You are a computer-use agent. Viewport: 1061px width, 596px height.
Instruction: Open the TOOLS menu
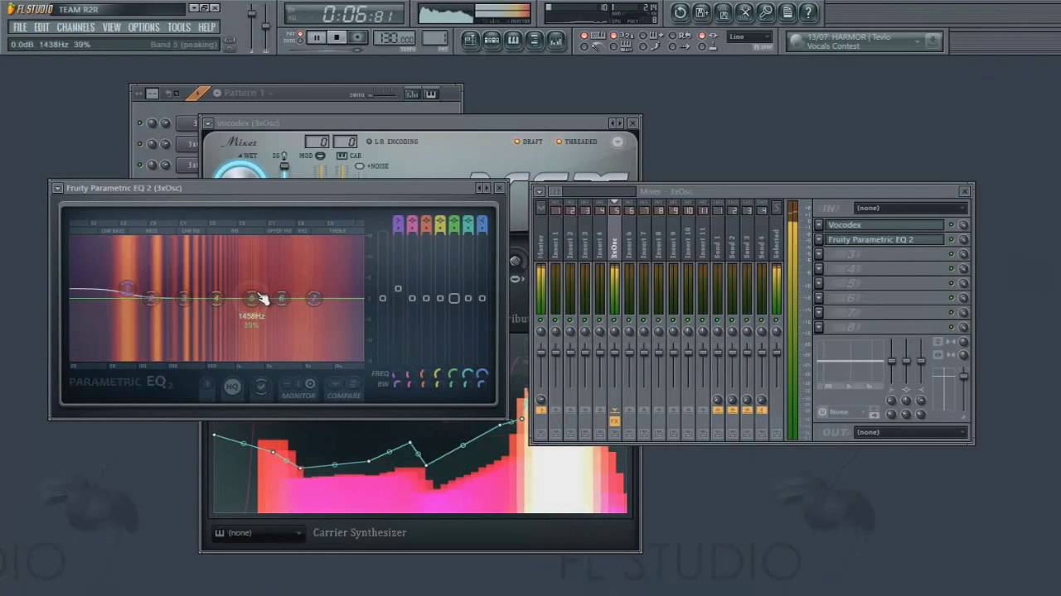pos(179,27)
